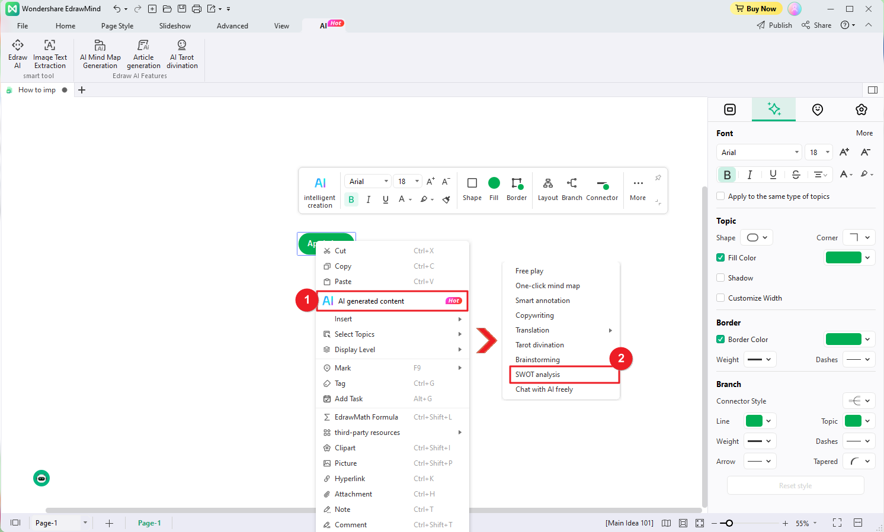Open Branch Arrow dropdown

click(760, 462)
